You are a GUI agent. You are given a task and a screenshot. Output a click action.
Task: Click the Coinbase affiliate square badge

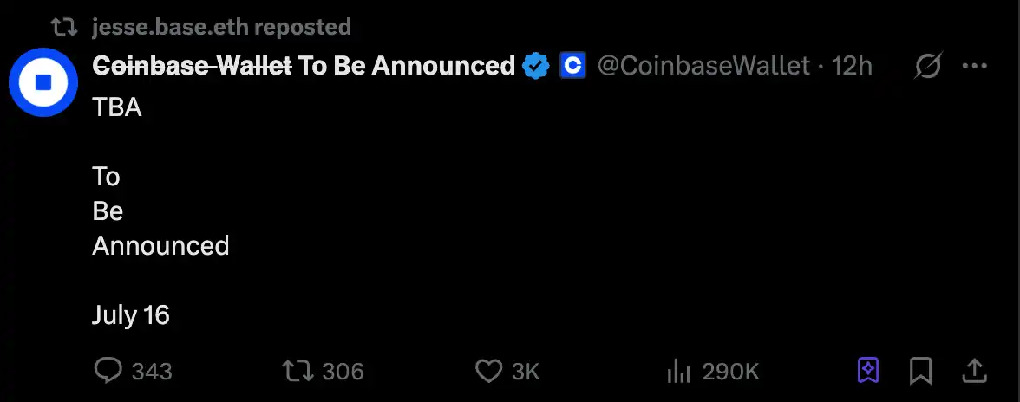(572, 65)
